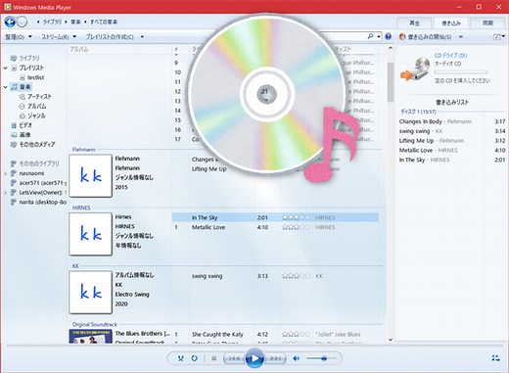Viewport: 509px width, 373px height.
Task: Mute the speaker volume icon
Action: point(297,358)
